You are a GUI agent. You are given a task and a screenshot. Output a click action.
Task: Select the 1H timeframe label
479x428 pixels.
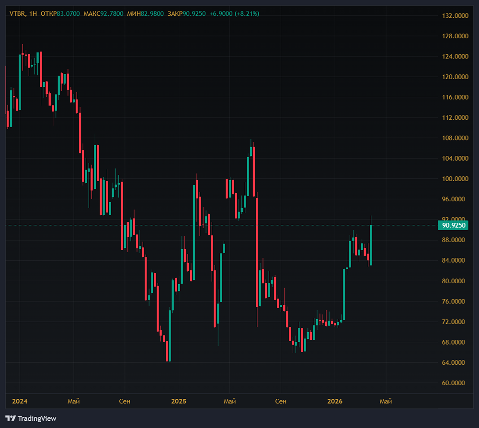33,13
